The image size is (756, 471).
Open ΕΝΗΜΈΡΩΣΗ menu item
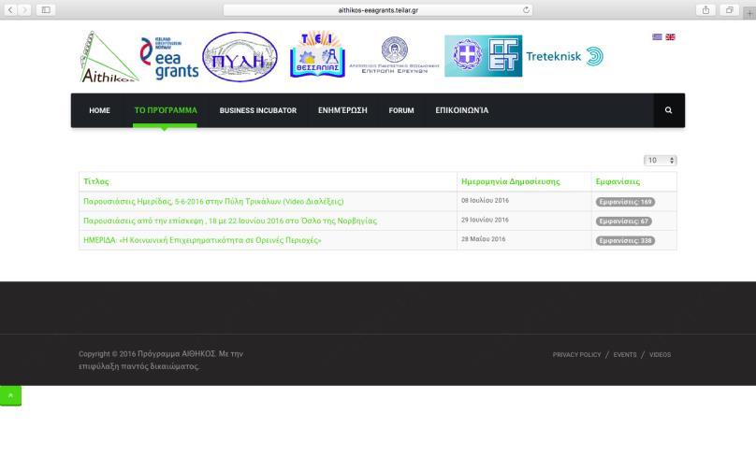coord(342,110)
